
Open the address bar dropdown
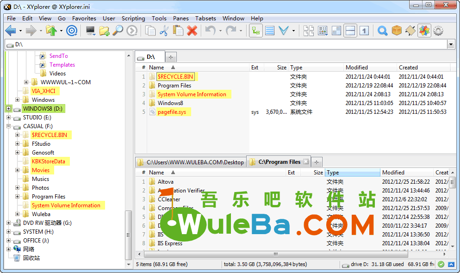pyautogui.click(x=451, y=44)
